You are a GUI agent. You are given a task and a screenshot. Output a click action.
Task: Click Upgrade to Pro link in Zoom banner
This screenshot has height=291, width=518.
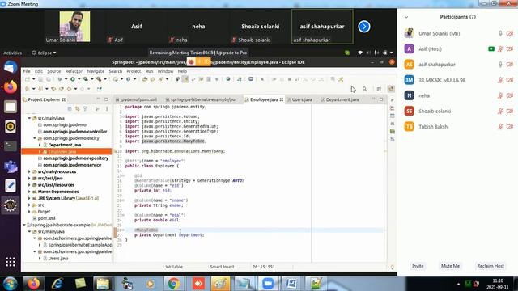click(231, 53)
